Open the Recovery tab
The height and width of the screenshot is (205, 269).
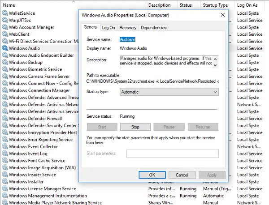(128, 28)
